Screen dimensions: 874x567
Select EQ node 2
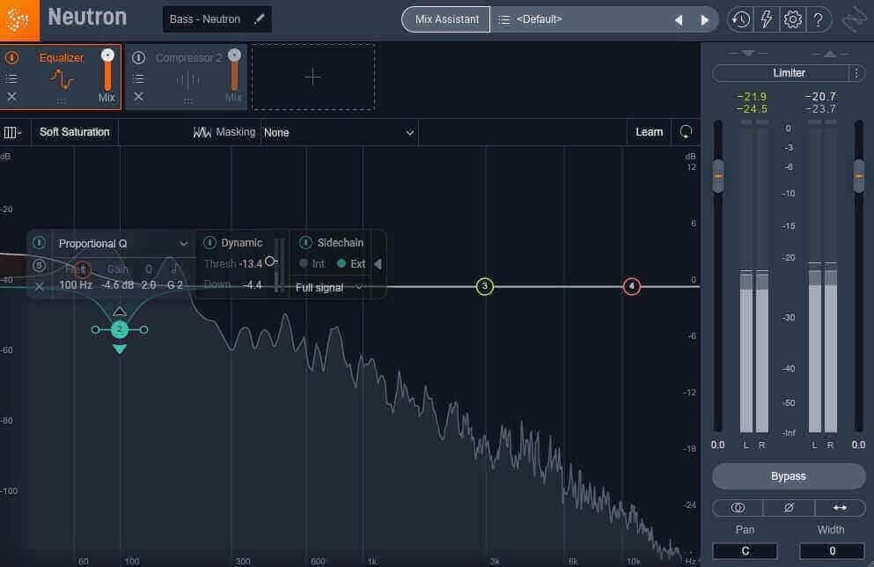[120, 329]
